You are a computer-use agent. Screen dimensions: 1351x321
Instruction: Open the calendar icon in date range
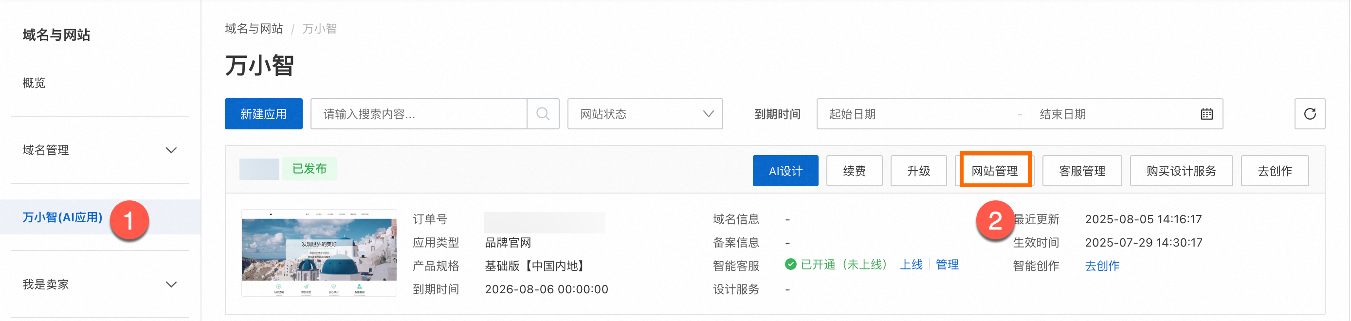pos(1206,114)
